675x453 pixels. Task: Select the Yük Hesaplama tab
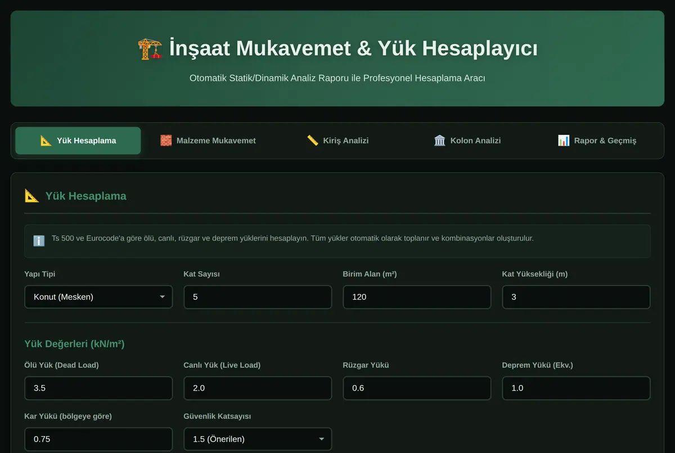coord(78,141)
